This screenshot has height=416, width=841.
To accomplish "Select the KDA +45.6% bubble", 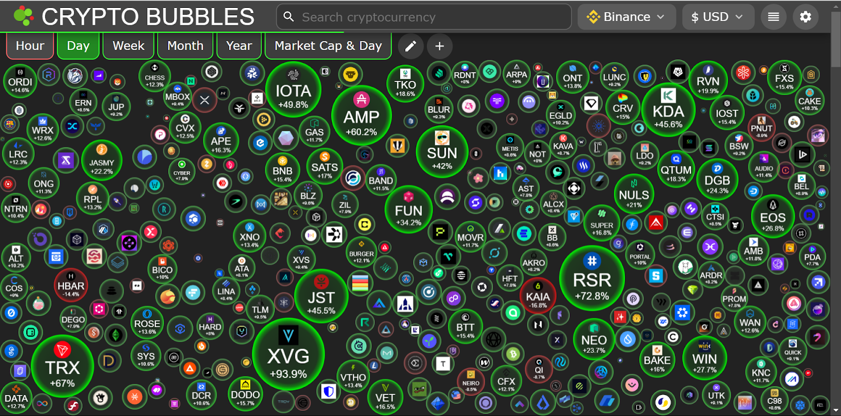I will tap(668, 110).
